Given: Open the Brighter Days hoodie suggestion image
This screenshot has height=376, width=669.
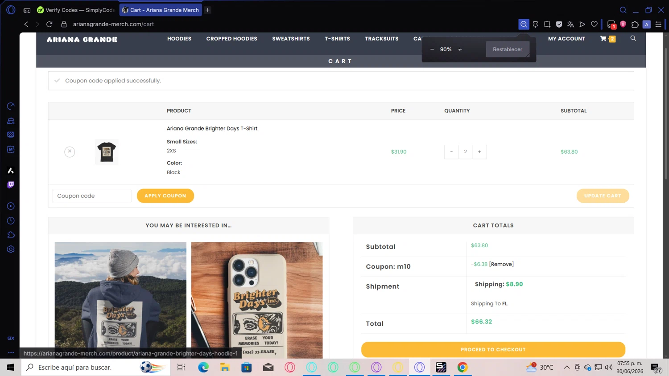Looking at the screenshot, I should coord(120,300).
